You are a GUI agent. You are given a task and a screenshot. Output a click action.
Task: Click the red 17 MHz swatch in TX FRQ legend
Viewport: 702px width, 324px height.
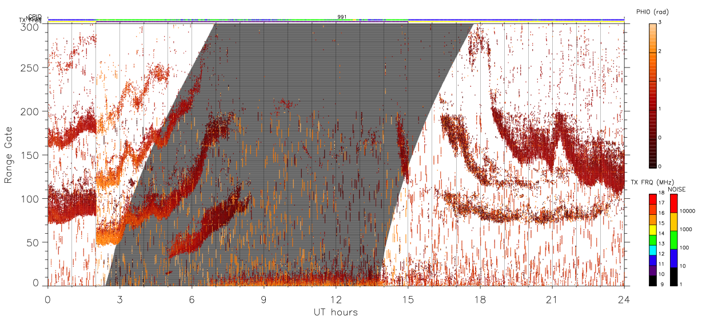(652, 199)
